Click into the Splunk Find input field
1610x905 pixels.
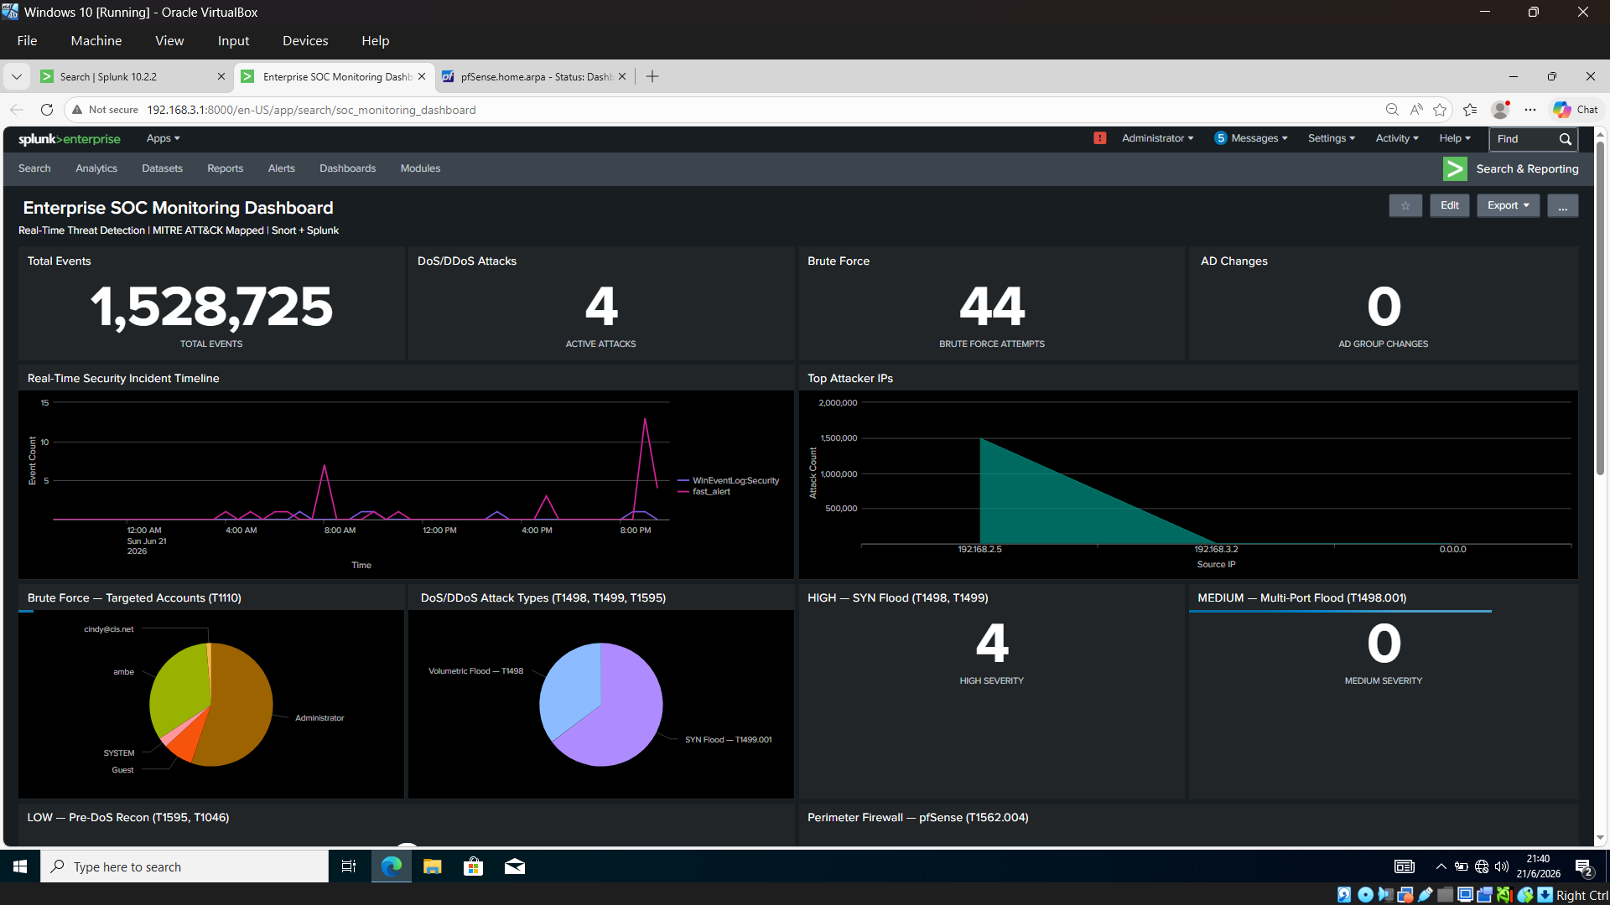coord(1524,139)
